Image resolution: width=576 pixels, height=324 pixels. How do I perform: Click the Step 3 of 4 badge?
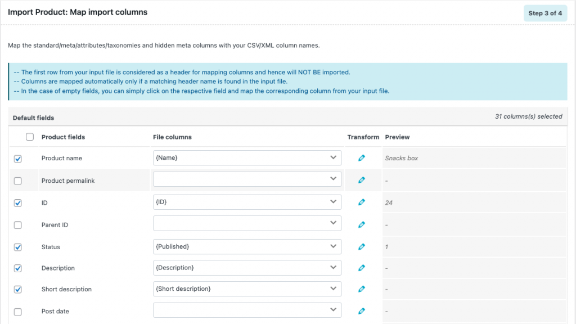coord(545,13)
